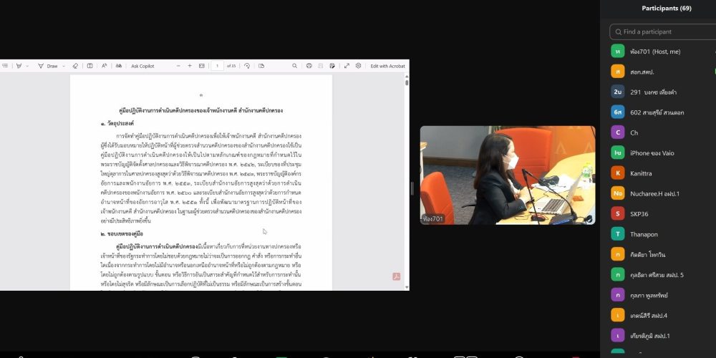Enter full screen mode for PDF
The width and height of the screenshot is (716, 358).
click(x=347, y=66)
